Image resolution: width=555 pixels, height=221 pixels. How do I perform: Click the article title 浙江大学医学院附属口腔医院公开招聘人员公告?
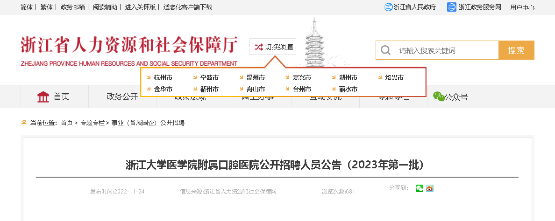pyautogui.click(x=275, y=165)
